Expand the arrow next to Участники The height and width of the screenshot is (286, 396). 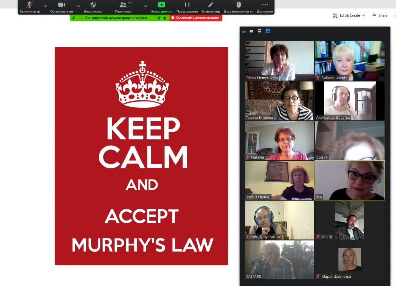pyautogui.click(x=146, y=6)
